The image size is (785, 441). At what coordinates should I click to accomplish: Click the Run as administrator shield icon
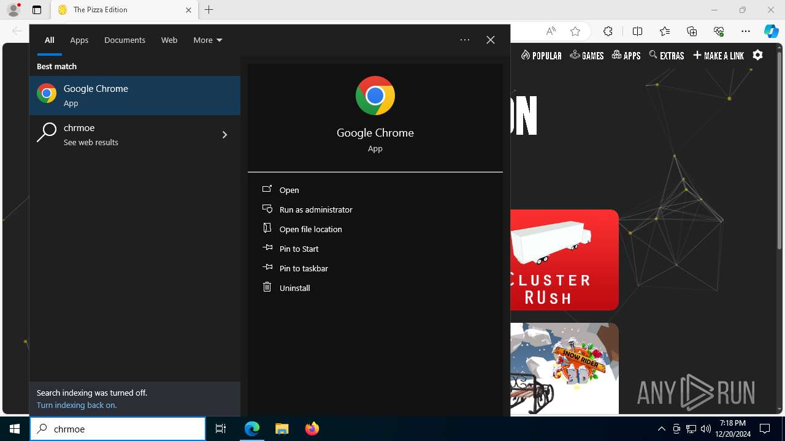pos(267,209)
